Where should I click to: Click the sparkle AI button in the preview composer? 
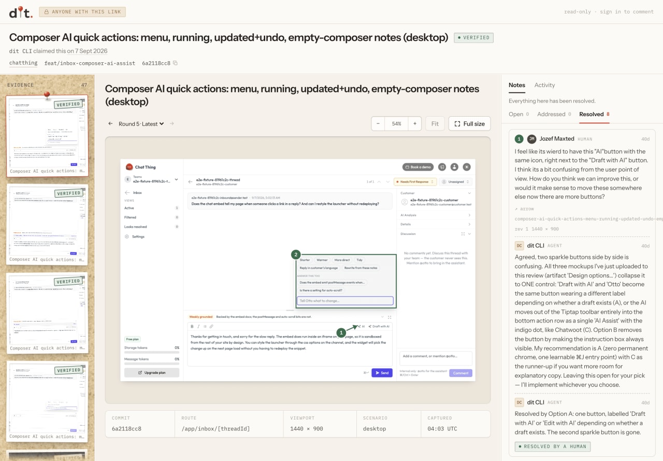tap(361, 327)
